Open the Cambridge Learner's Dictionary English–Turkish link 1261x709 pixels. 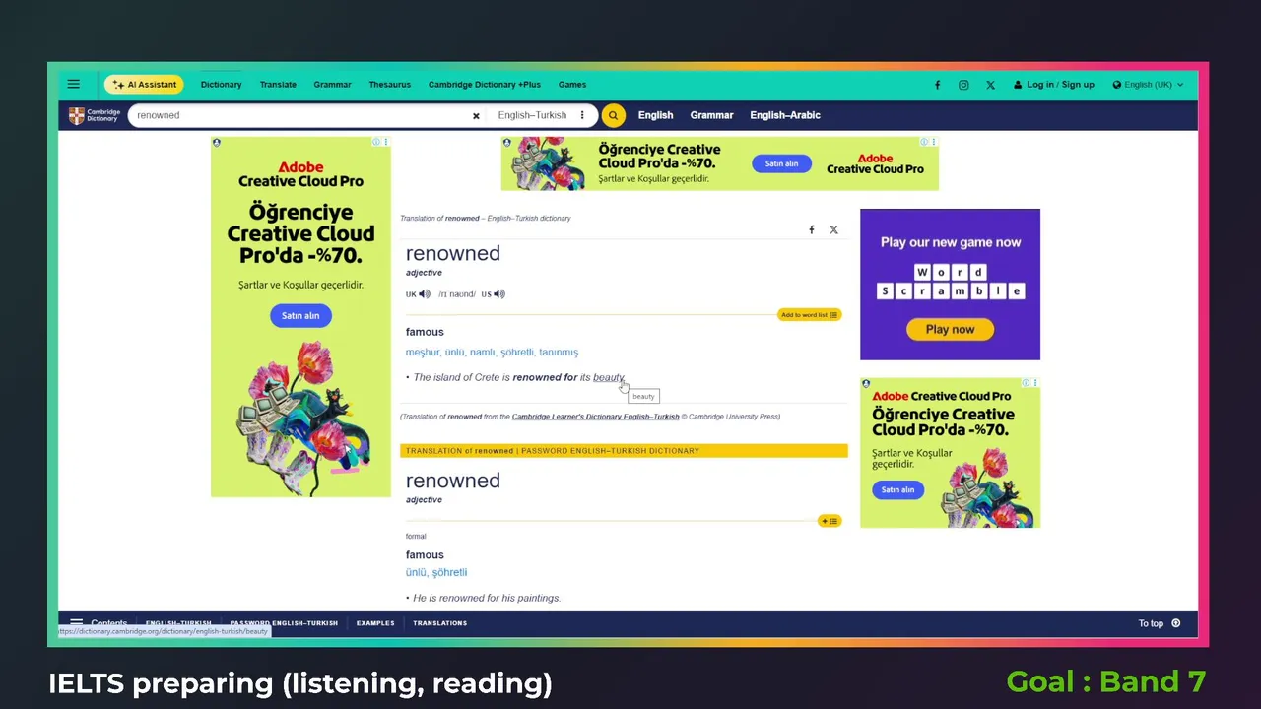click(595, 417)
